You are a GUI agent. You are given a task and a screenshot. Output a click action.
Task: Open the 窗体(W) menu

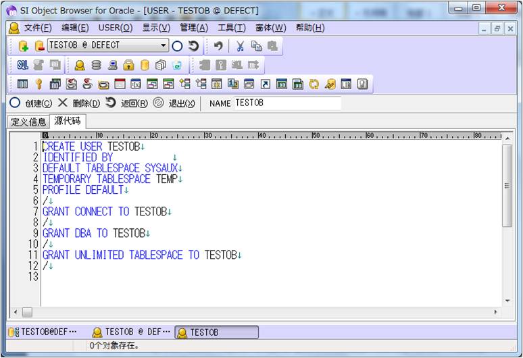(270, 28)
